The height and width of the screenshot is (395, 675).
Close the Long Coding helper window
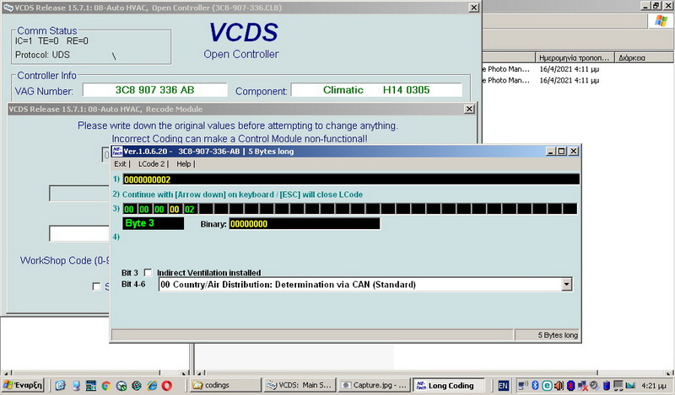[x=574, y=152]
